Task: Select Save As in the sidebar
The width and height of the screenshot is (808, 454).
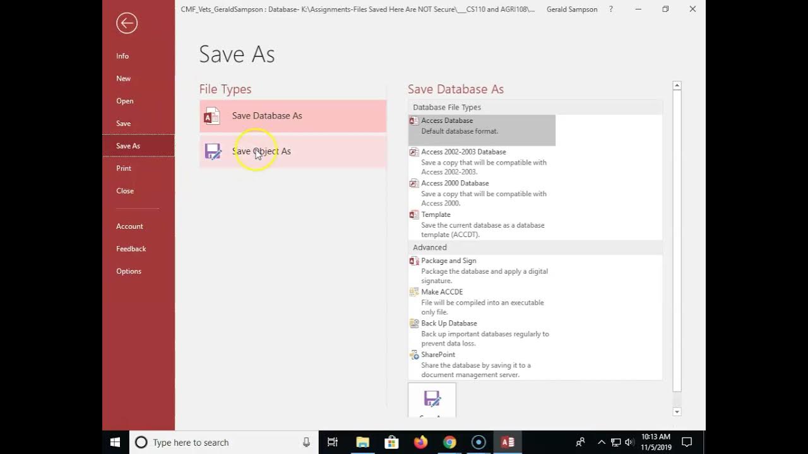Action: (x=139, y=146)
